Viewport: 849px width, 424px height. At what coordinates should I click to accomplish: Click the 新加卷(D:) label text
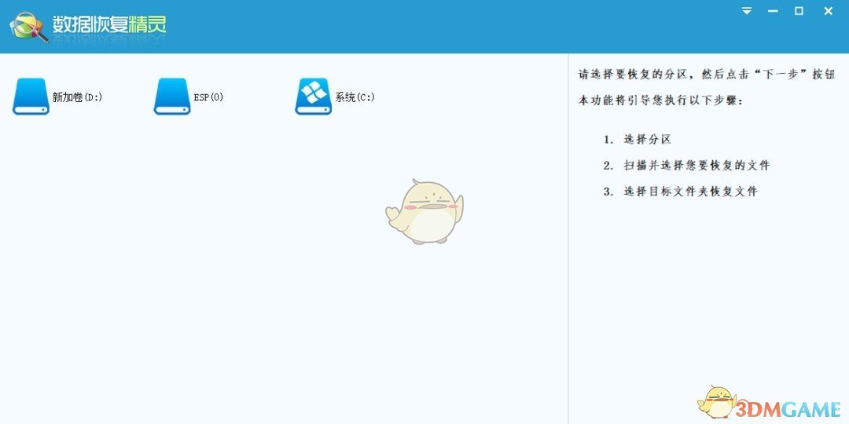pos(77,97)
